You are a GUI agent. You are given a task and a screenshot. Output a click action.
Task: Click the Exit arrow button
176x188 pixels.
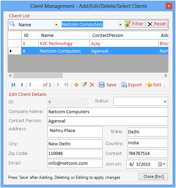[x=154, y=85]
